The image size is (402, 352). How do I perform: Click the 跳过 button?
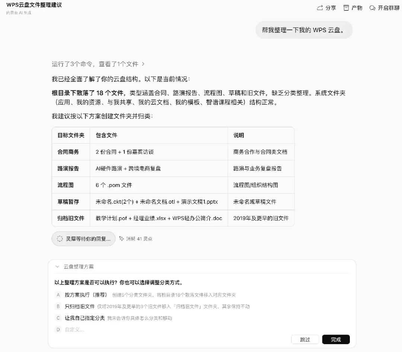point(305,339)
